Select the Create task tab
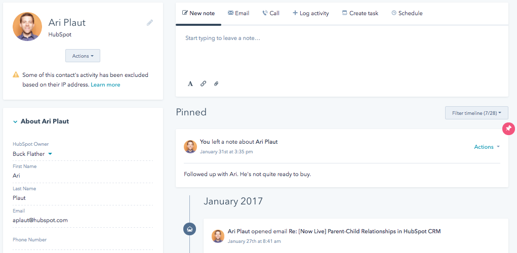Image resolution: width=517 pixels, height=253 pixels. (360, 13)
